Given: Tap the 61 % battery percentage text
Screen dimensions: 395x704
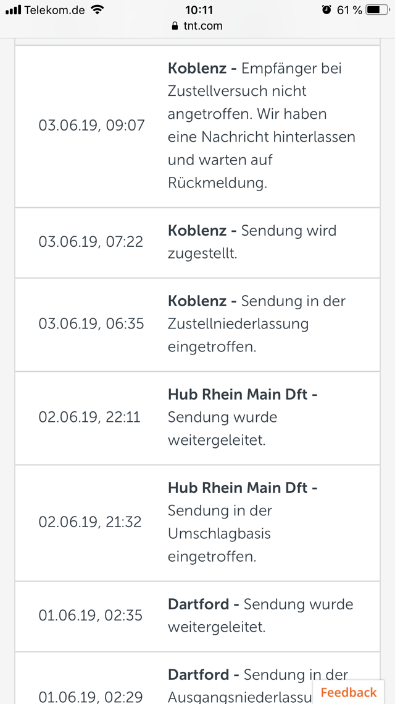Looking at the screenshot, I should click(x=349, y=10).
